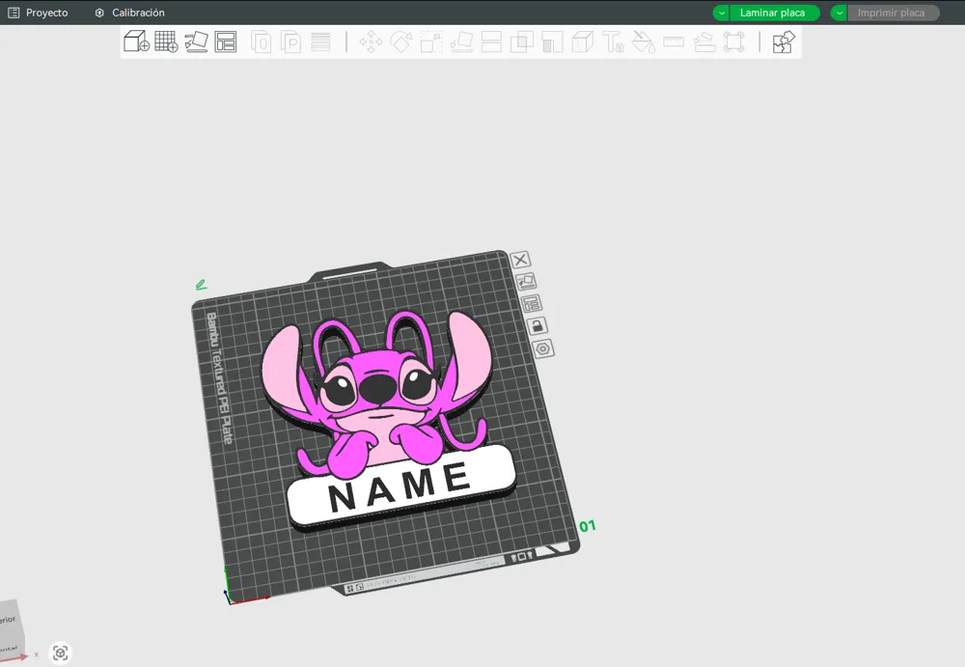Click the Add plate grid icon
Image resolution: width=965 pixels, height=667 pixels.
166,42
